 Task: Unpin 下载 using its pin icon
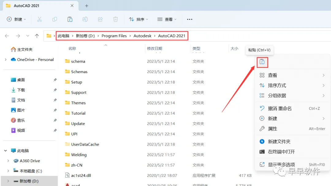click(x=55, y=90)
